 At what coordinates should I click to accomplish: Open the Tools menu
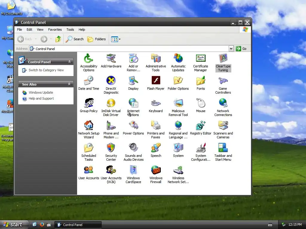(x=70, y=30)
